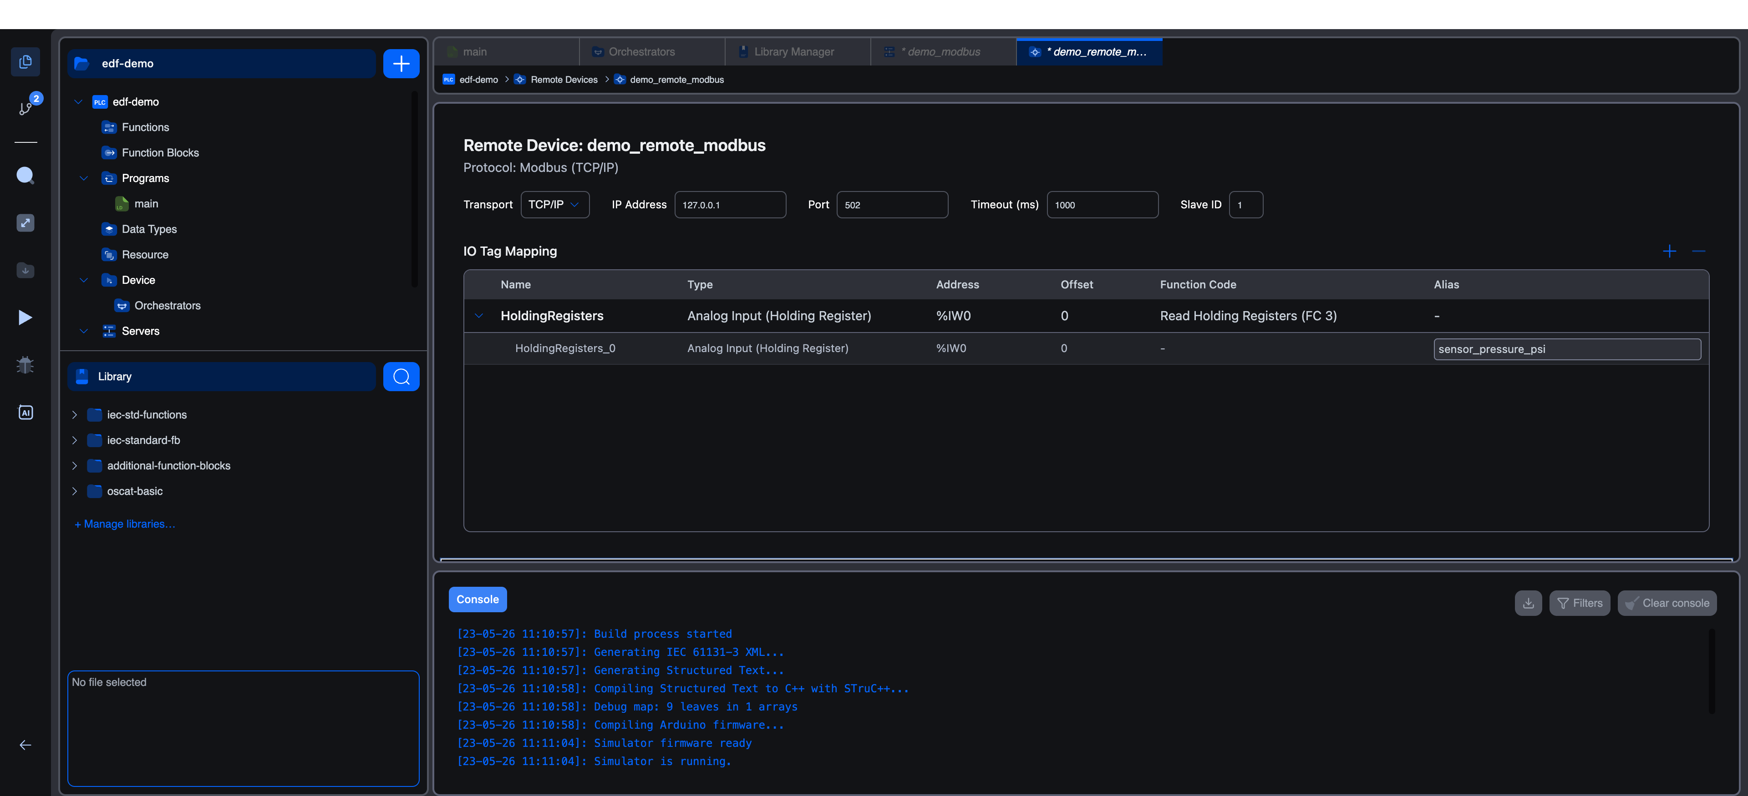Image resolution: width=1748 pixels, height=796 pixels.
Task: Open the console Filters button
Action: pos(1579,603)
